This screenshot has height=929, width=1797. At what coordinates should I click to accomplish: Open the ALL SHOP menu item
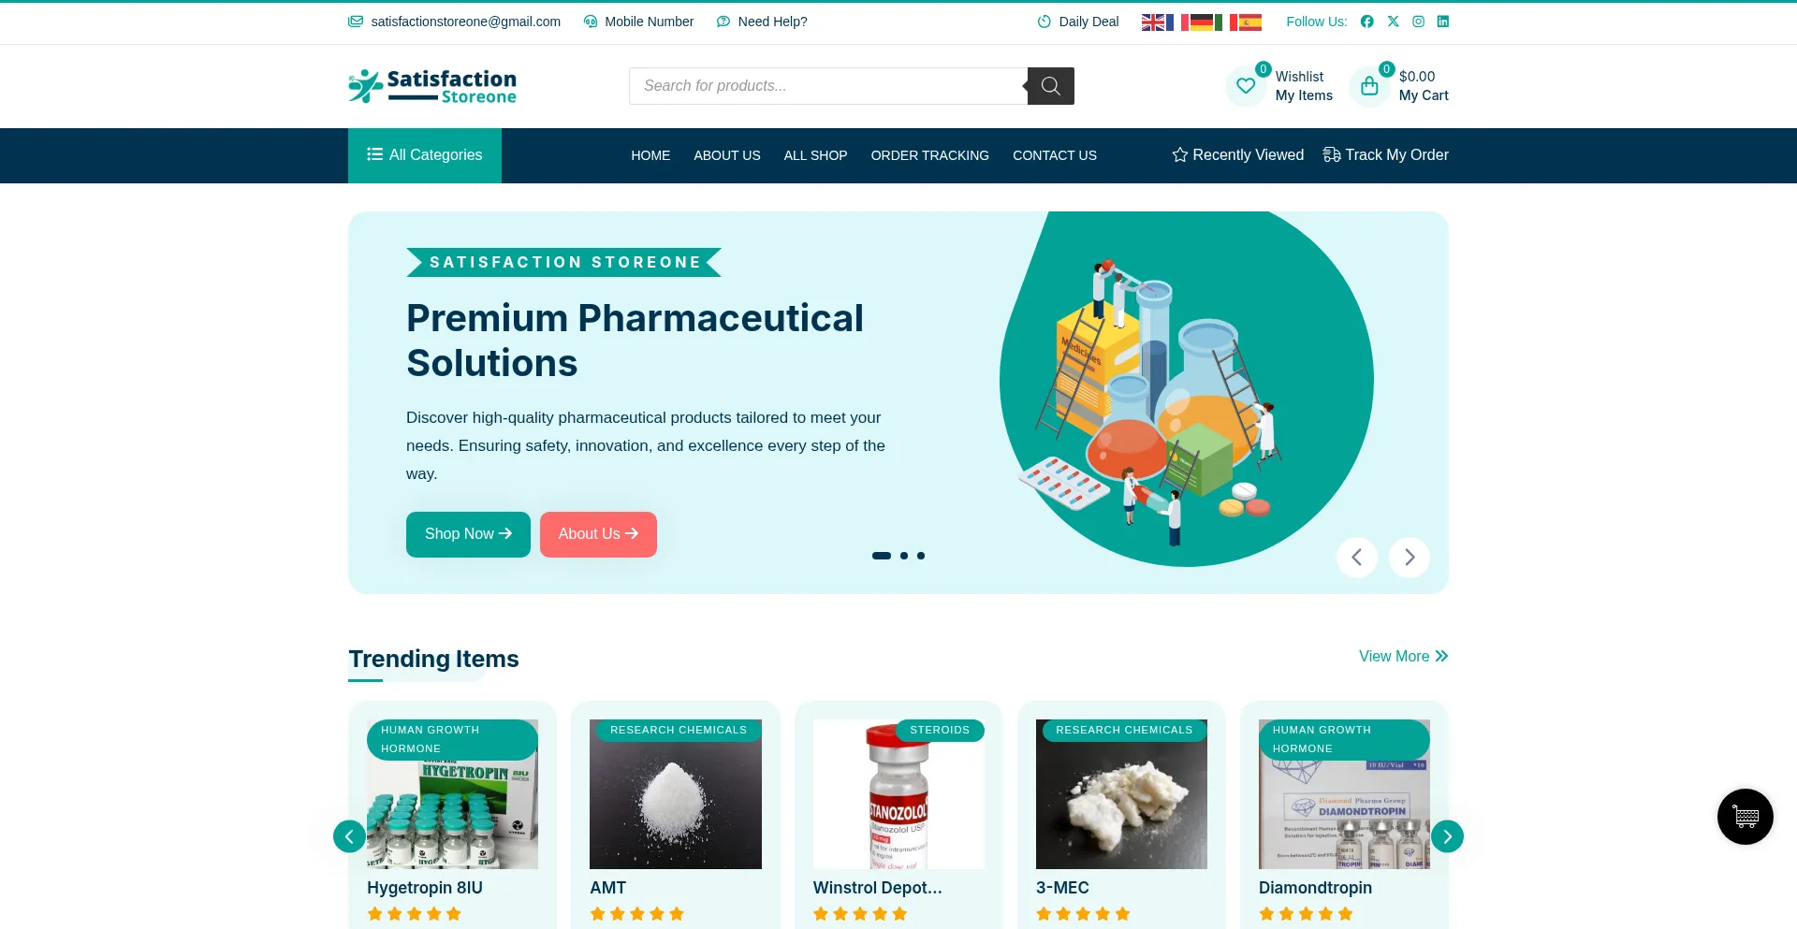(x=815, y=155)
